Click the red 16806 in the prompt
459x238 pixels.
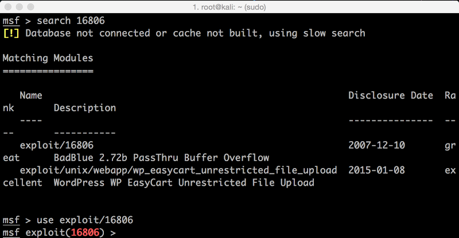point(85,233)
